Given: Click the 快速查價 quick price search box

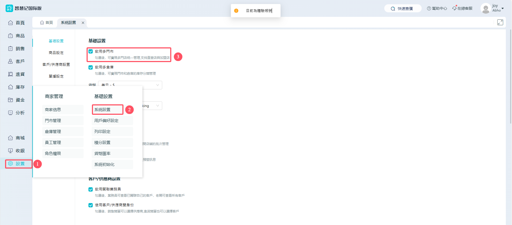Looking at the screenshot, I should [403, 9].
